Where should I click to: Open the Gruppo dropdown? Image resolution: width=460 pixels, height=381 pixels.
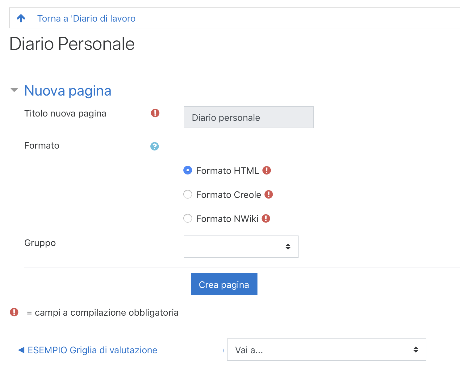(241, 247)
